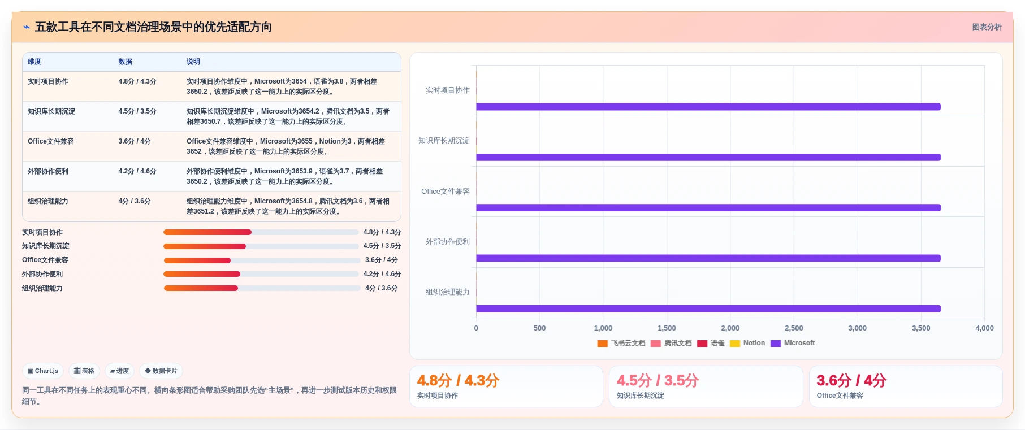Viewport: 1025px width, 430px height.
Task: Select the 数据卡片 tag
Action: tap(161, 371)
